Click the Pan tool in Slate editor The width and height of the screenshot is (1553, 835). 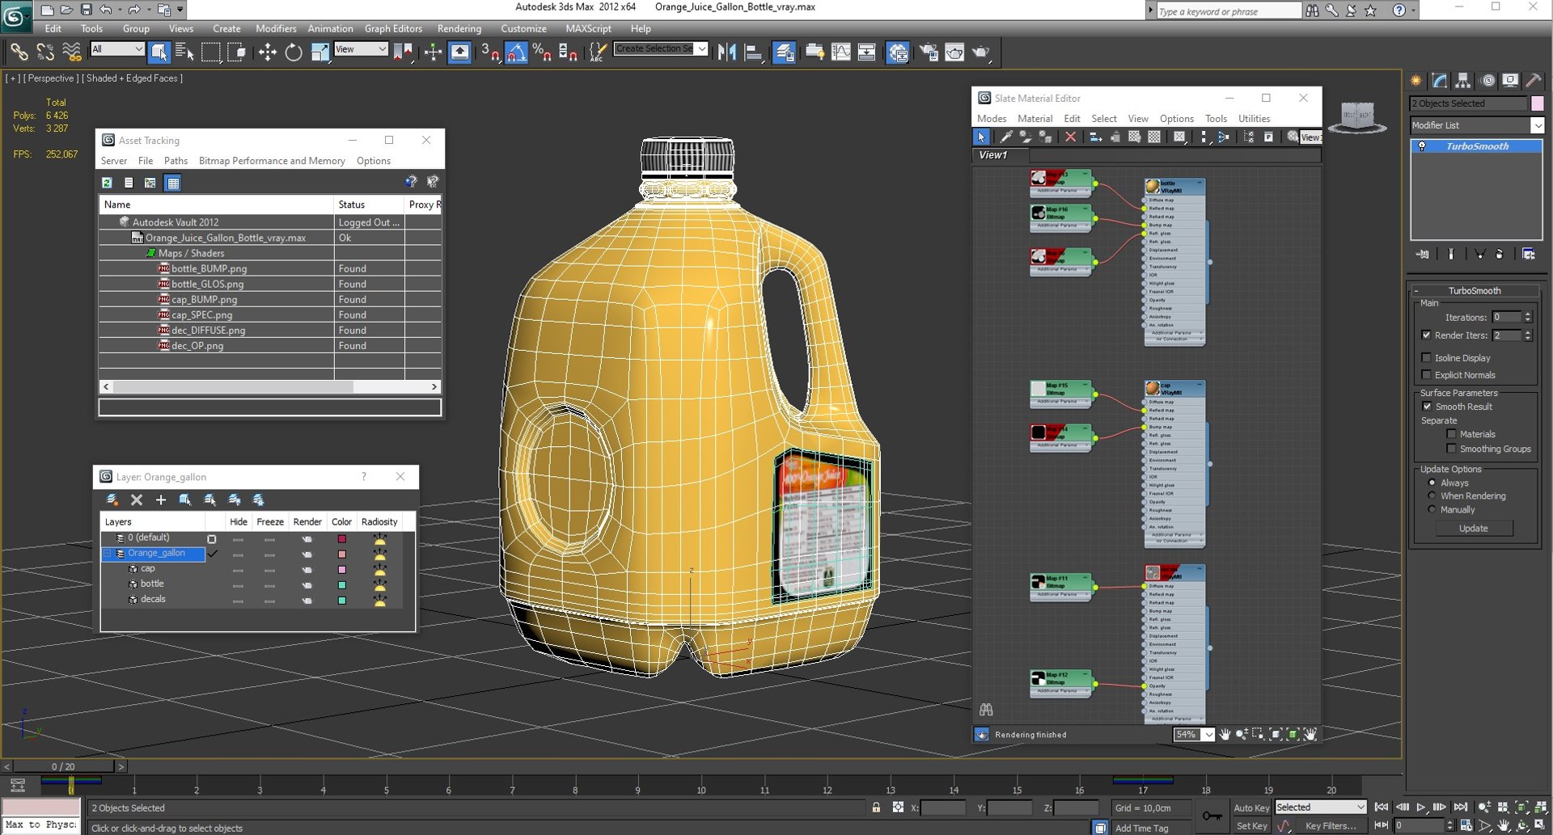pos(1225,734)
